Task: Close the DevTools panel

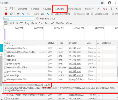Action: (x=116, y=9)
